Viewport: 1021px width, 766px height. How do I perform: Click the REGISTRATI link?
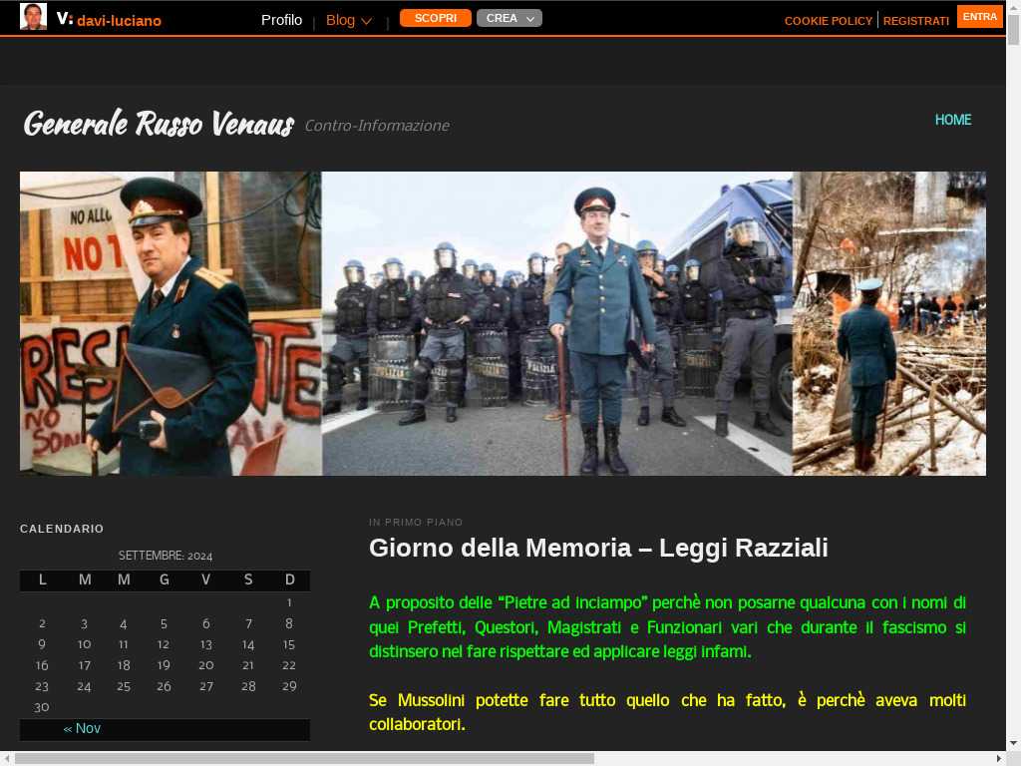pos(915,21)
